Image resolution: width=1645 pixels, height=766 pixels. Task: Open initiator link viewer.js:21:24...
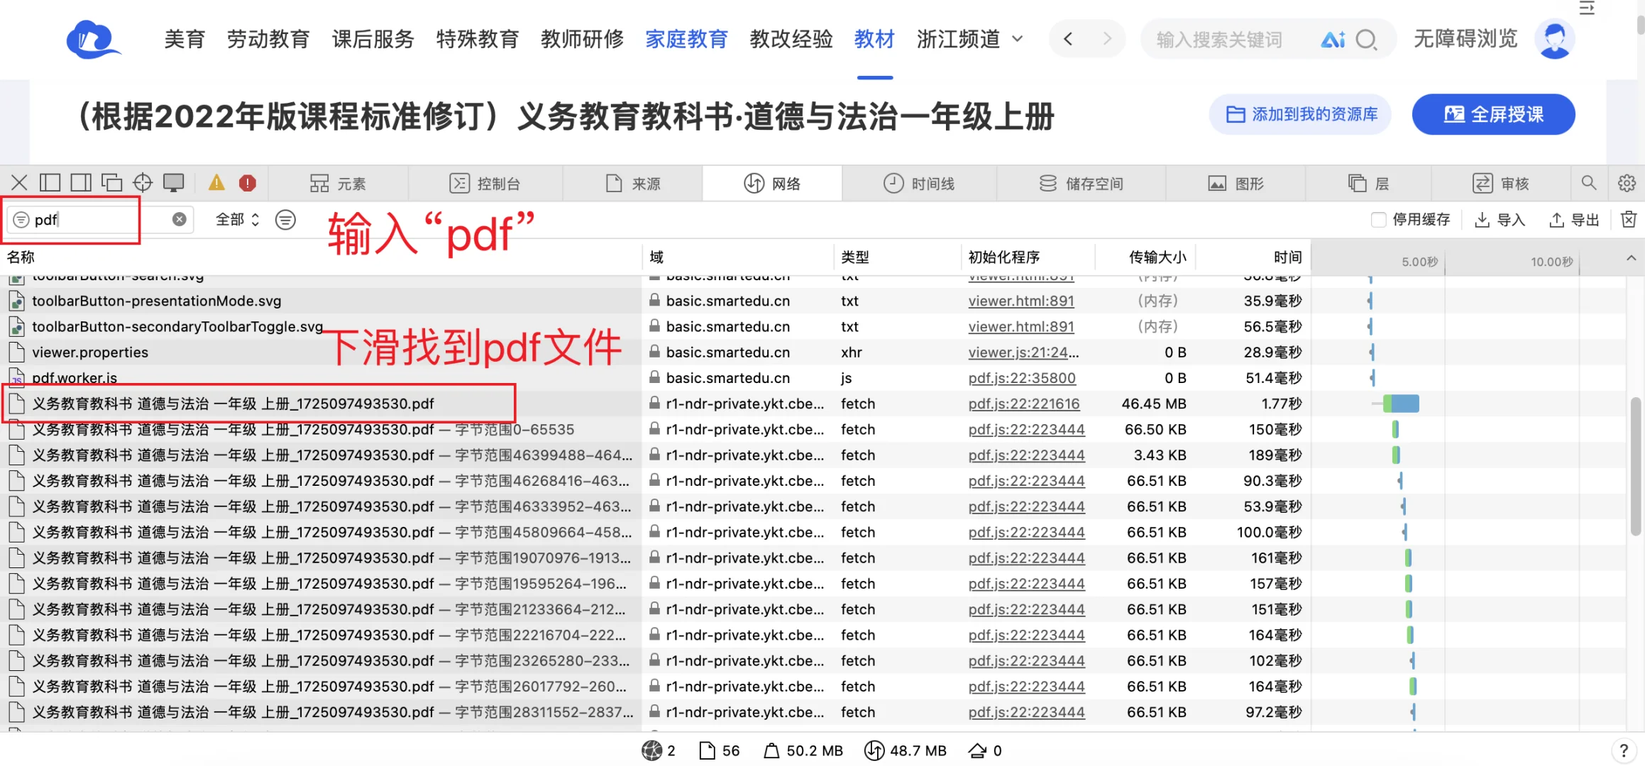[1023, 353]
